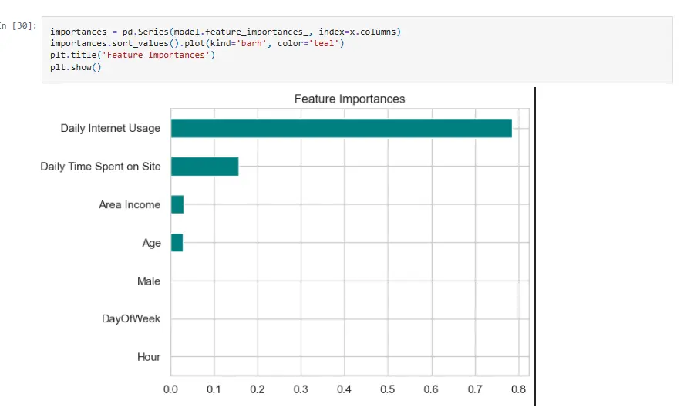Click the Age axis label
The width and height of the screenshot is (687, 411).
coord(151,243)
